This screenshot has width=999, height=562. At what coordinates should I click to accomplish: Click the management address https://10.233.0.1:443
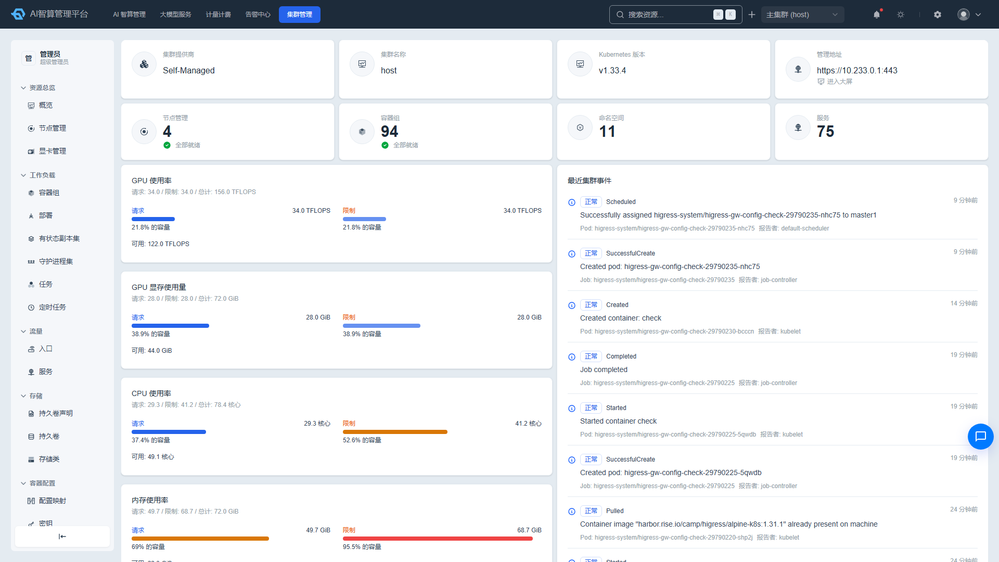click(x=857, y=70)
